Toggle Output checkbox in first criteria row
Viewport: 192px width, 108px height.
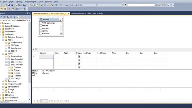point(79,57)
